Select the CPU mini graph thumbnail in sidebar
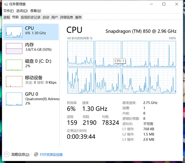The image size is (185, 163). [14, 32]
